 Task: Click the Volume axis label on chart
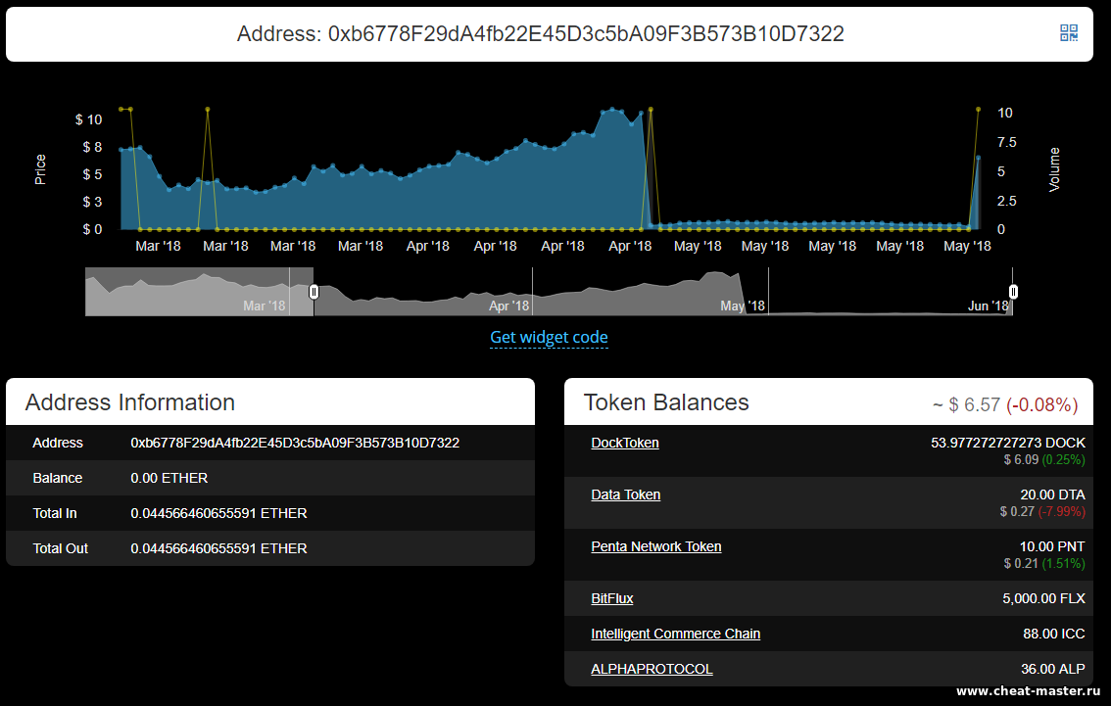[1055, 168]
